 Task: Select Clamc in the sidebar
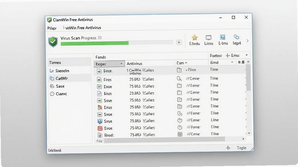[x=61, y=94]
